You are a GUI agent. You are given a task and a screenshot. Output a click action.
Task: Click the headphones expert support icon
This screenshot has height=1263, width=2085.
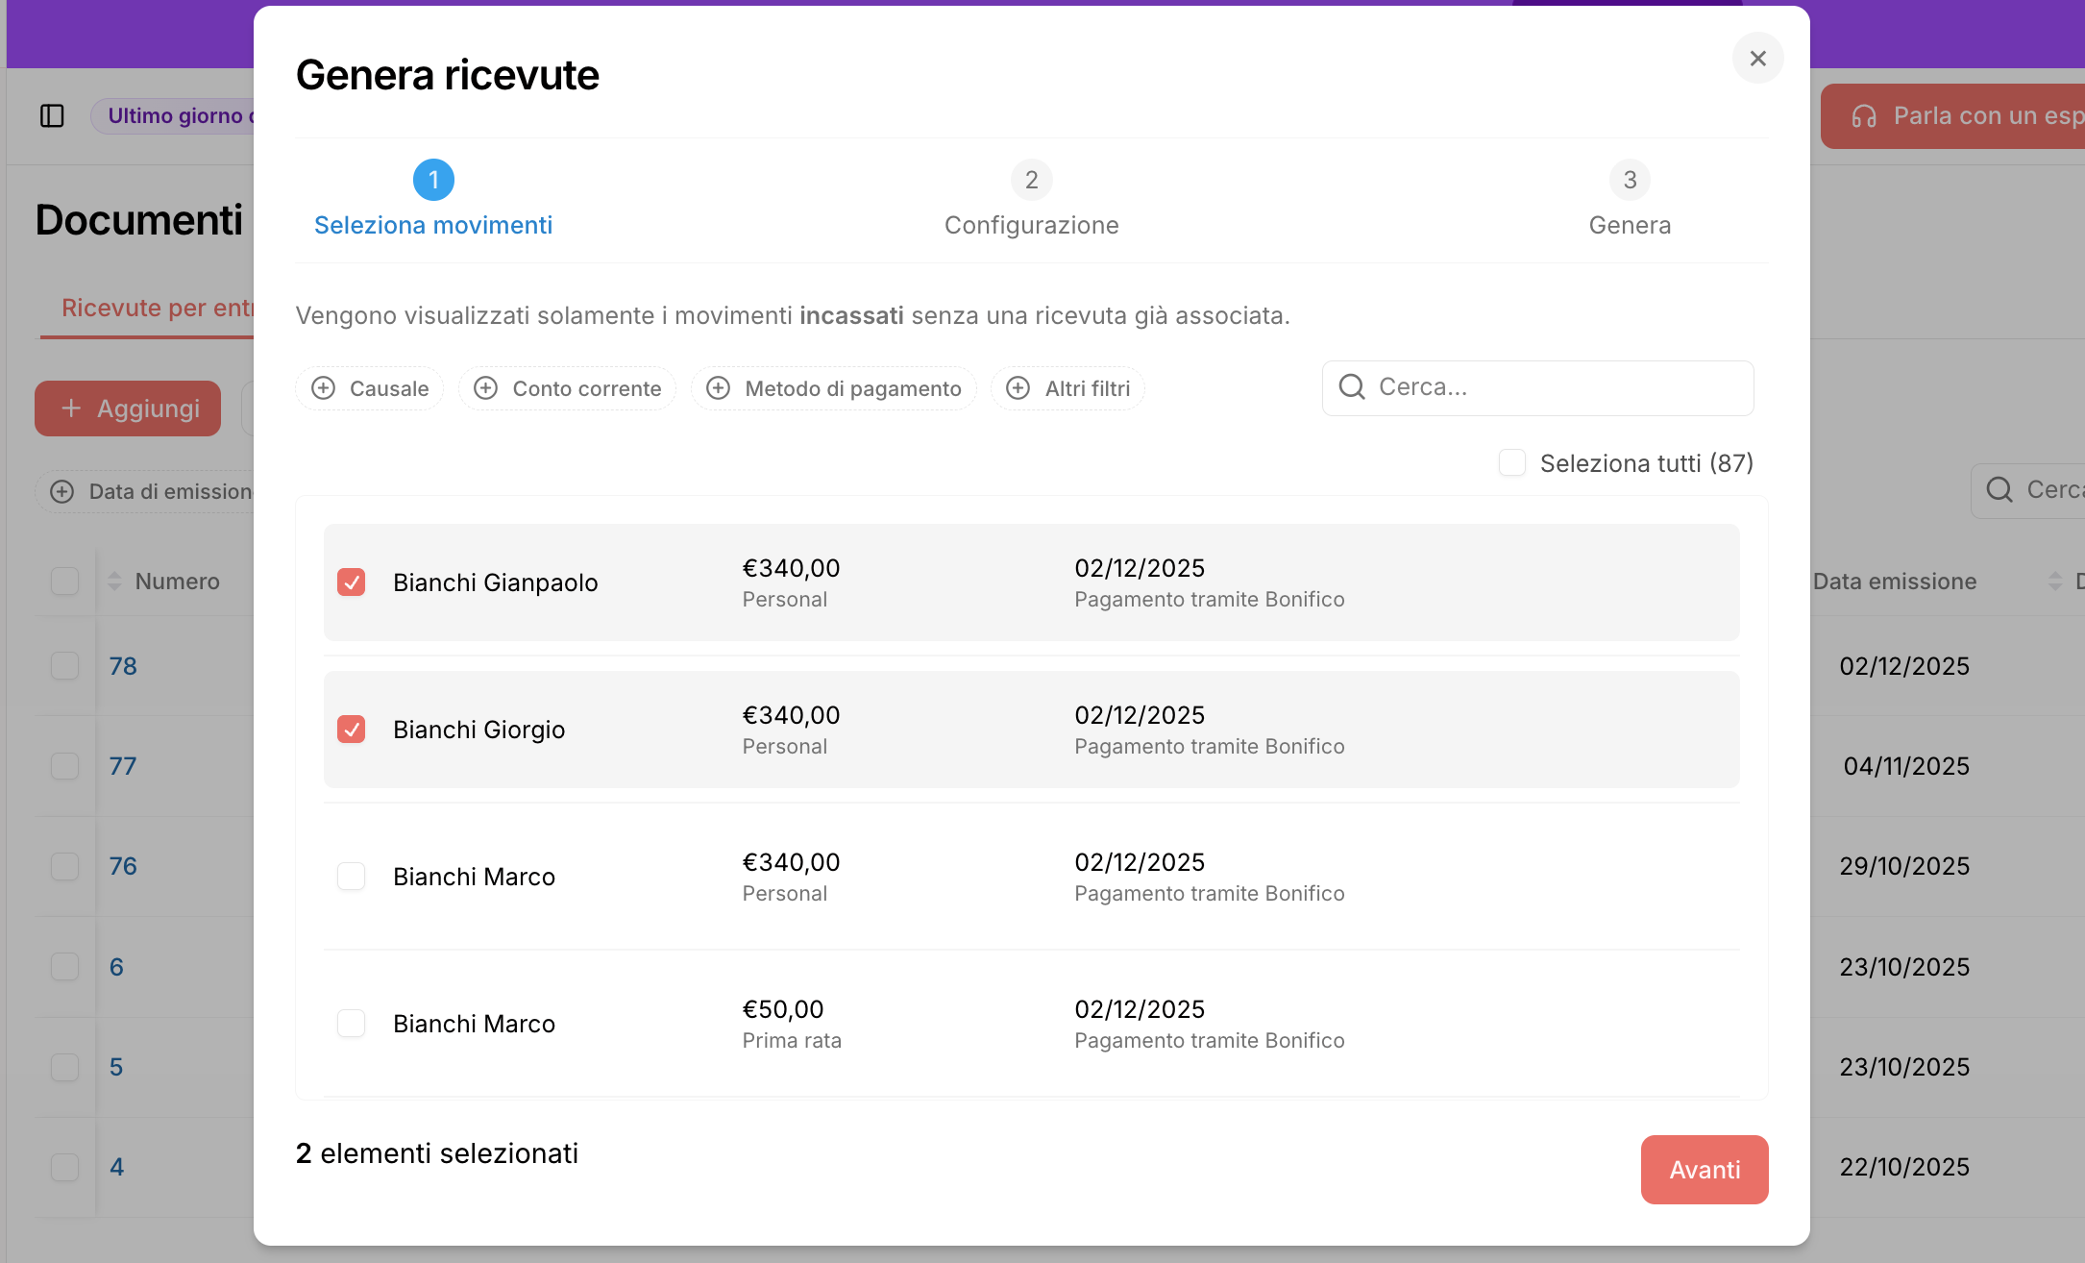pos(1864,116)
